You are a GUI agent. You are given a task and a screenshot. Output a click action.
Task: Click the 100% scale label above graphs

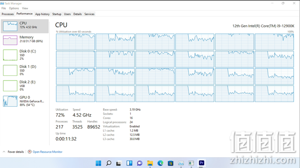point(290,32)
